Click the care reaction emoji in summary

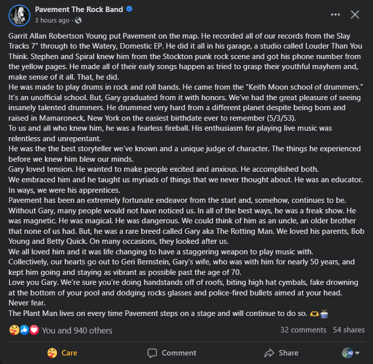[14, 330]
